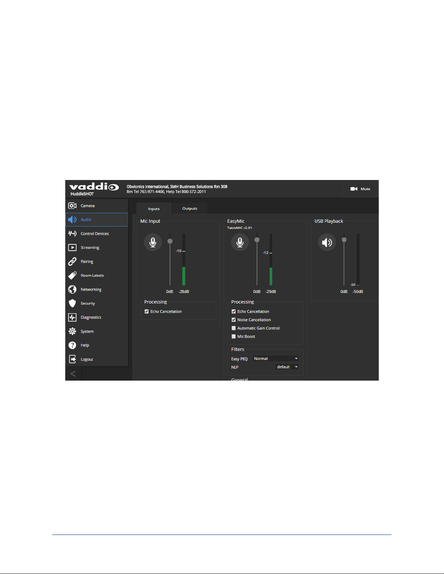Mute the Mic Input microphone icon

pos(153,242)
